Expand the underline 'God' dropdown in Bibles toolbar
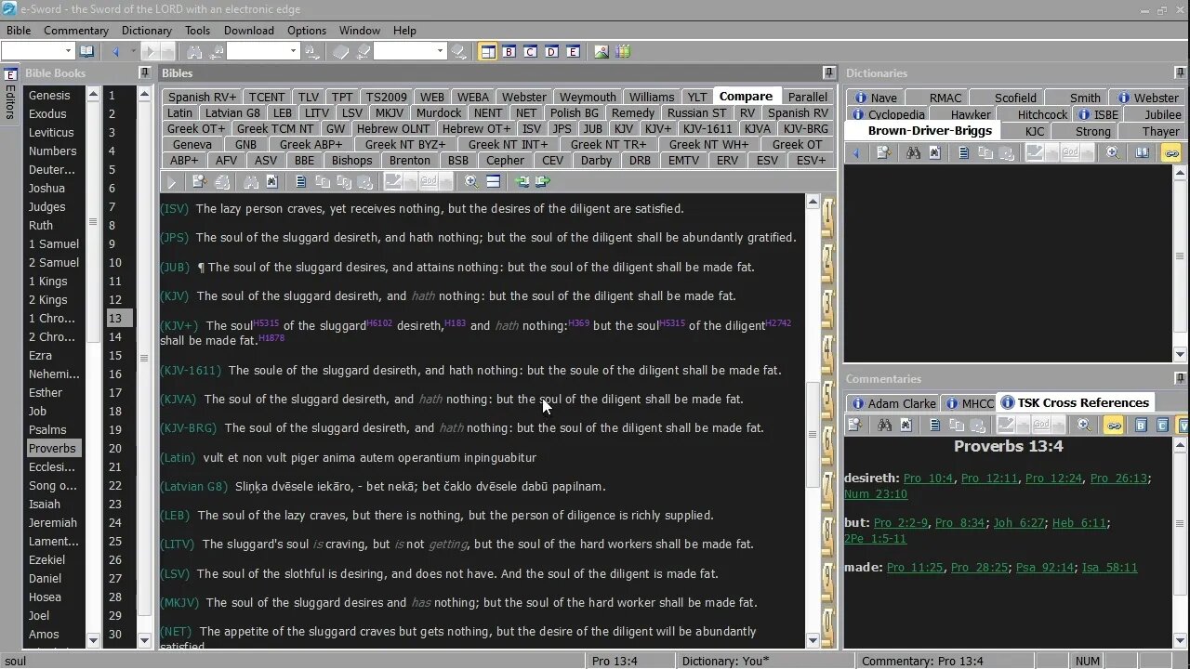 tap(446, 182)
